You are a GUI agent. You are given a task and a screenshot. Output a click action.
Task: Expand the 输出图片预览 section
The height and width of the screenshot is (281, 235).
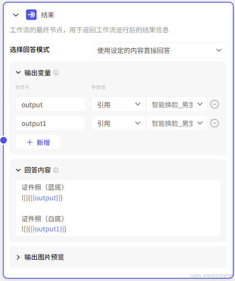click(18, 257)
